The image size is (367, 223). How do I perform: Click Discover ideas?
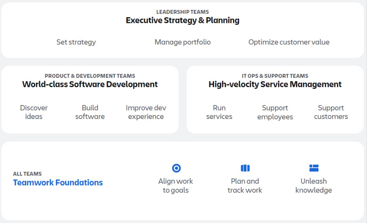[34, 112]
